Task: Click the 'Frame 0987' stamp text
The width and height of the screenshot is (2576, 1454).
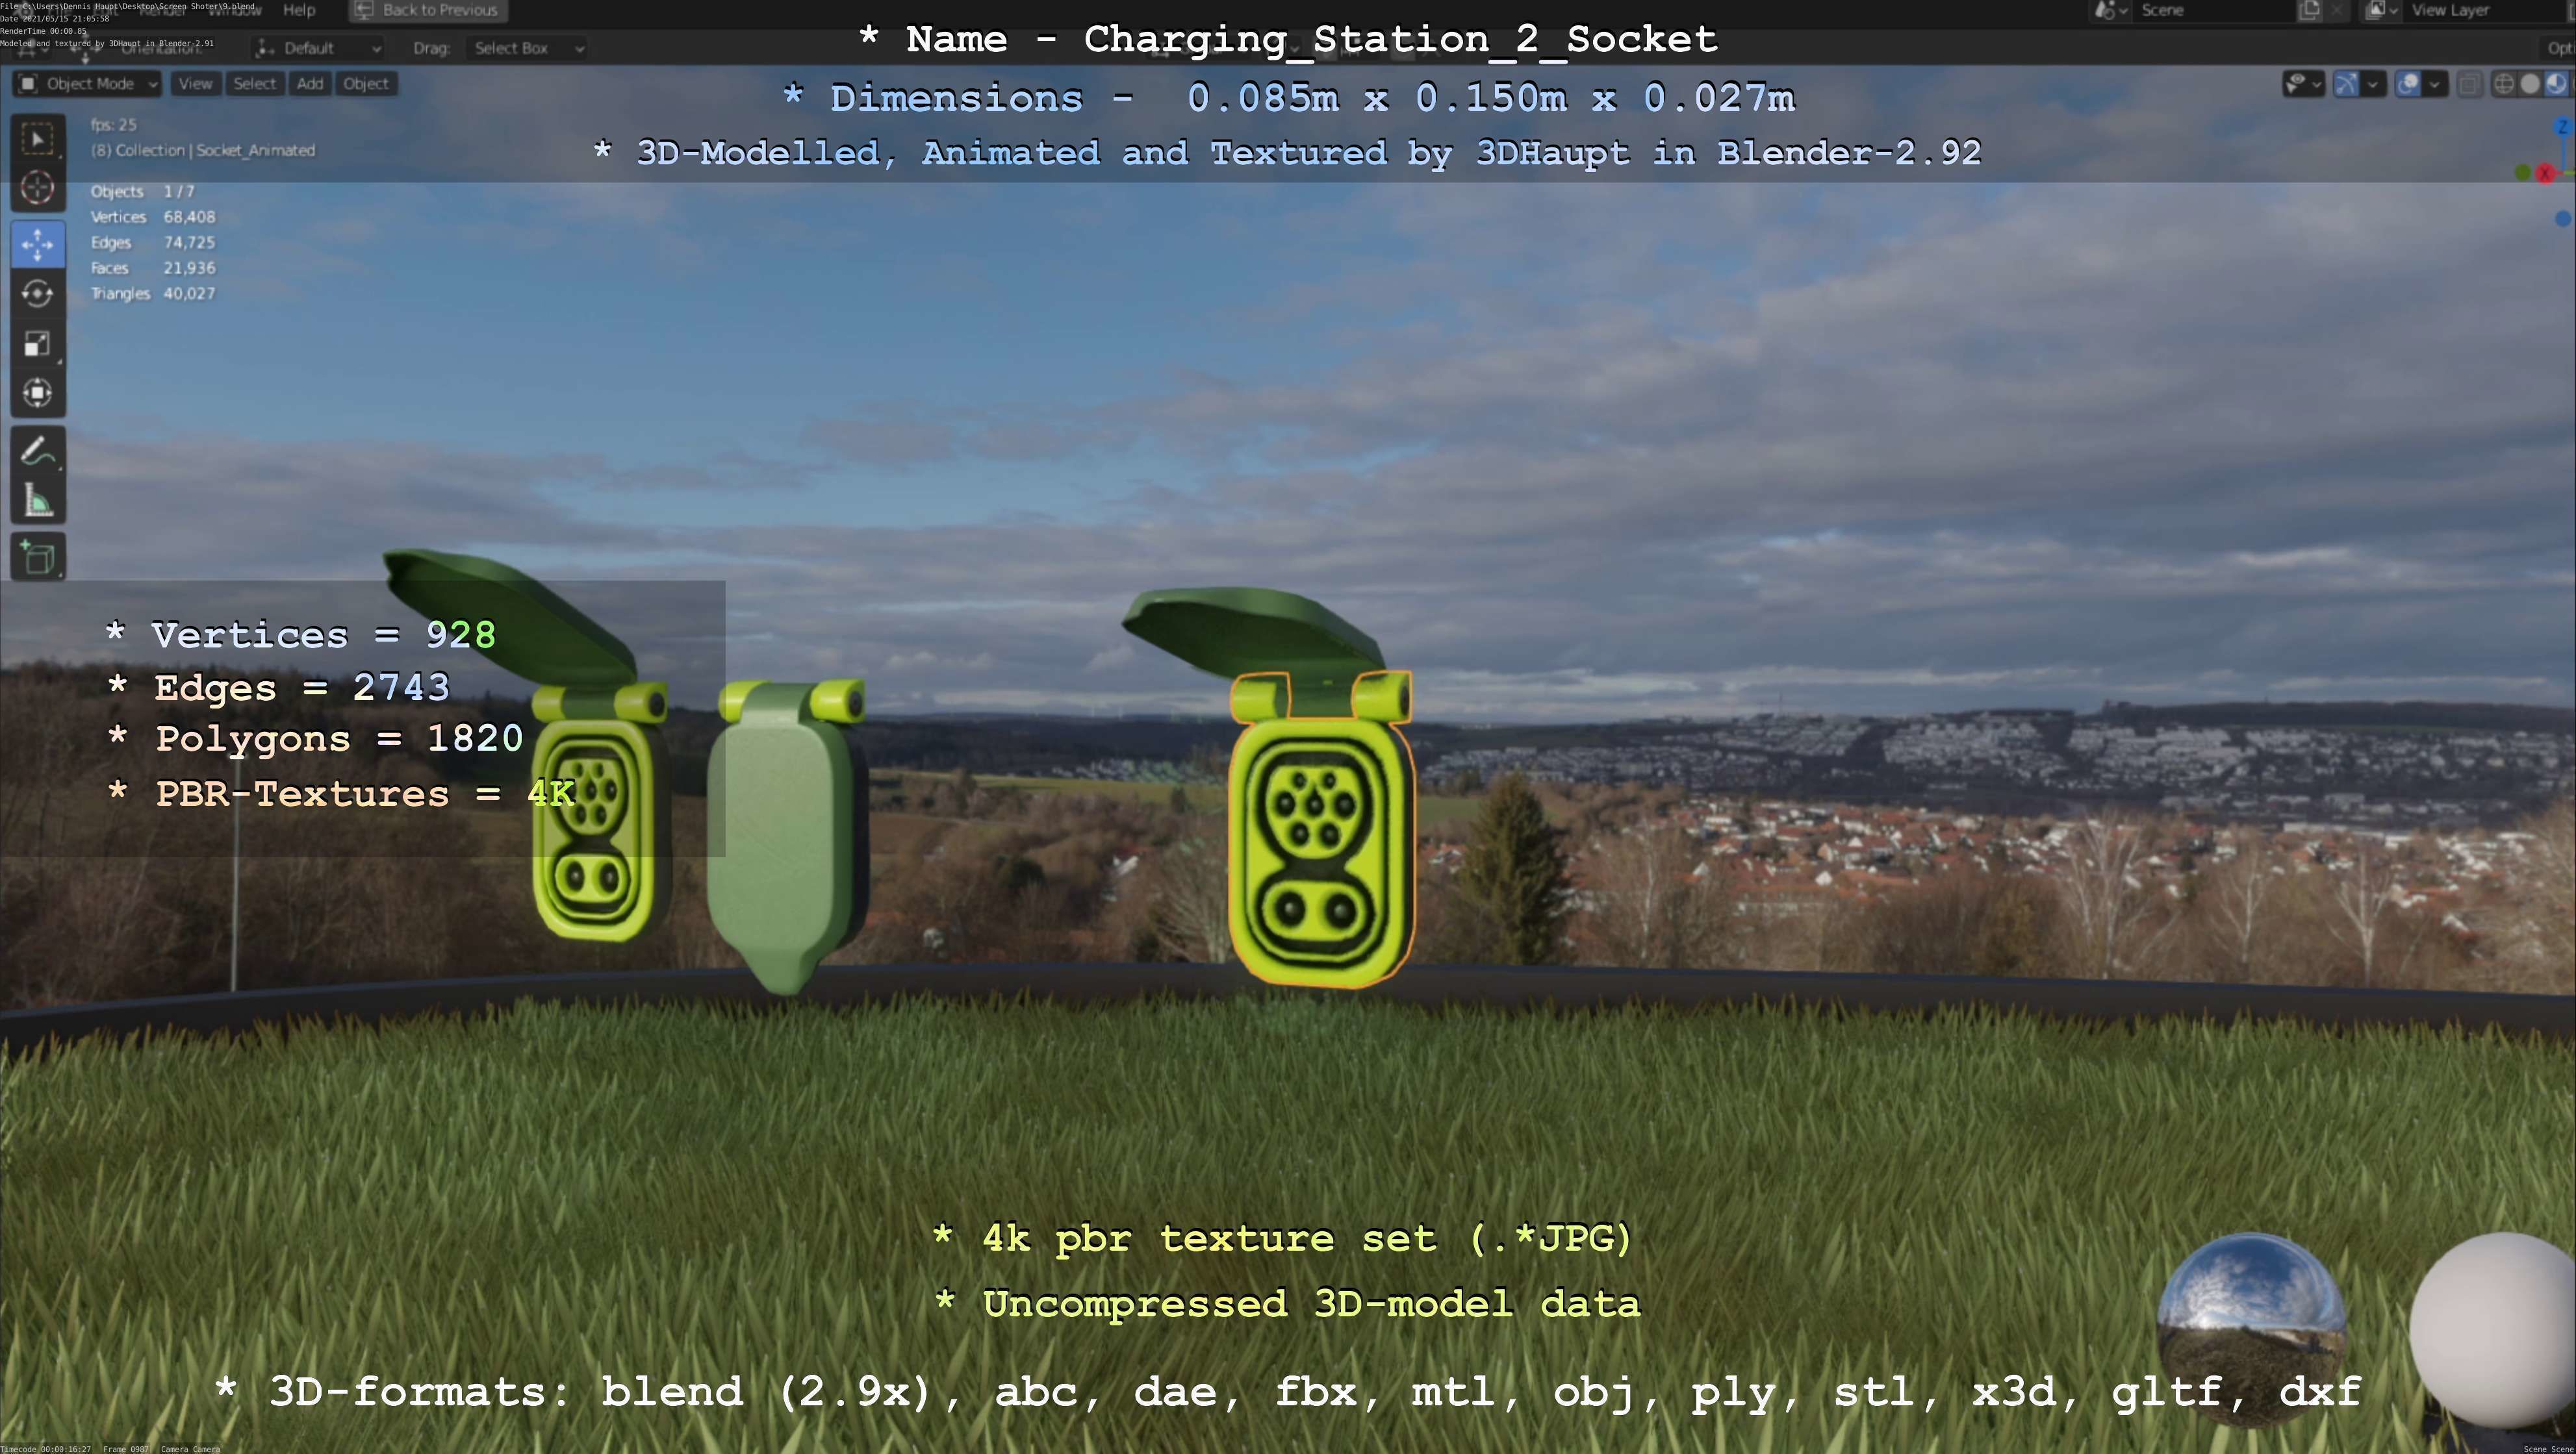Action: pos(126,1448)
